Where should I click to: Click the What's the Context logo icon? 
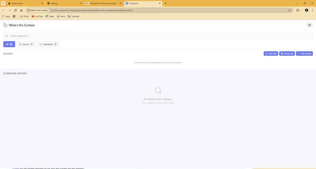point(5,25)
